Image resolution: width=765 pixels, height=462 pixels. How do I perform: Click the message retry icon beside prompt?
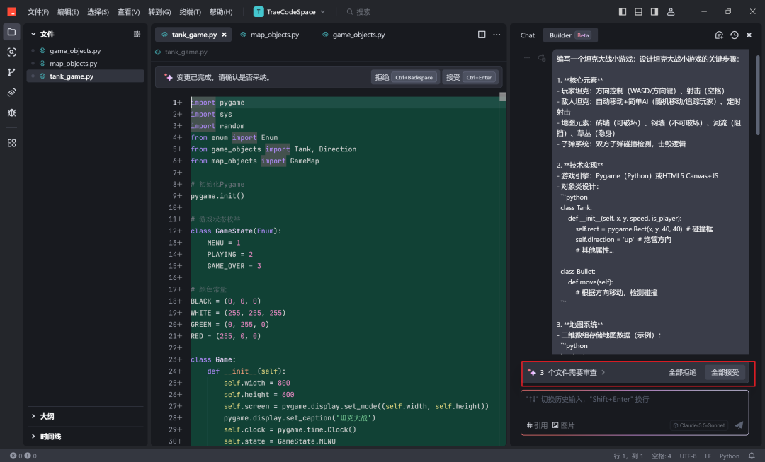pos(542,57)
